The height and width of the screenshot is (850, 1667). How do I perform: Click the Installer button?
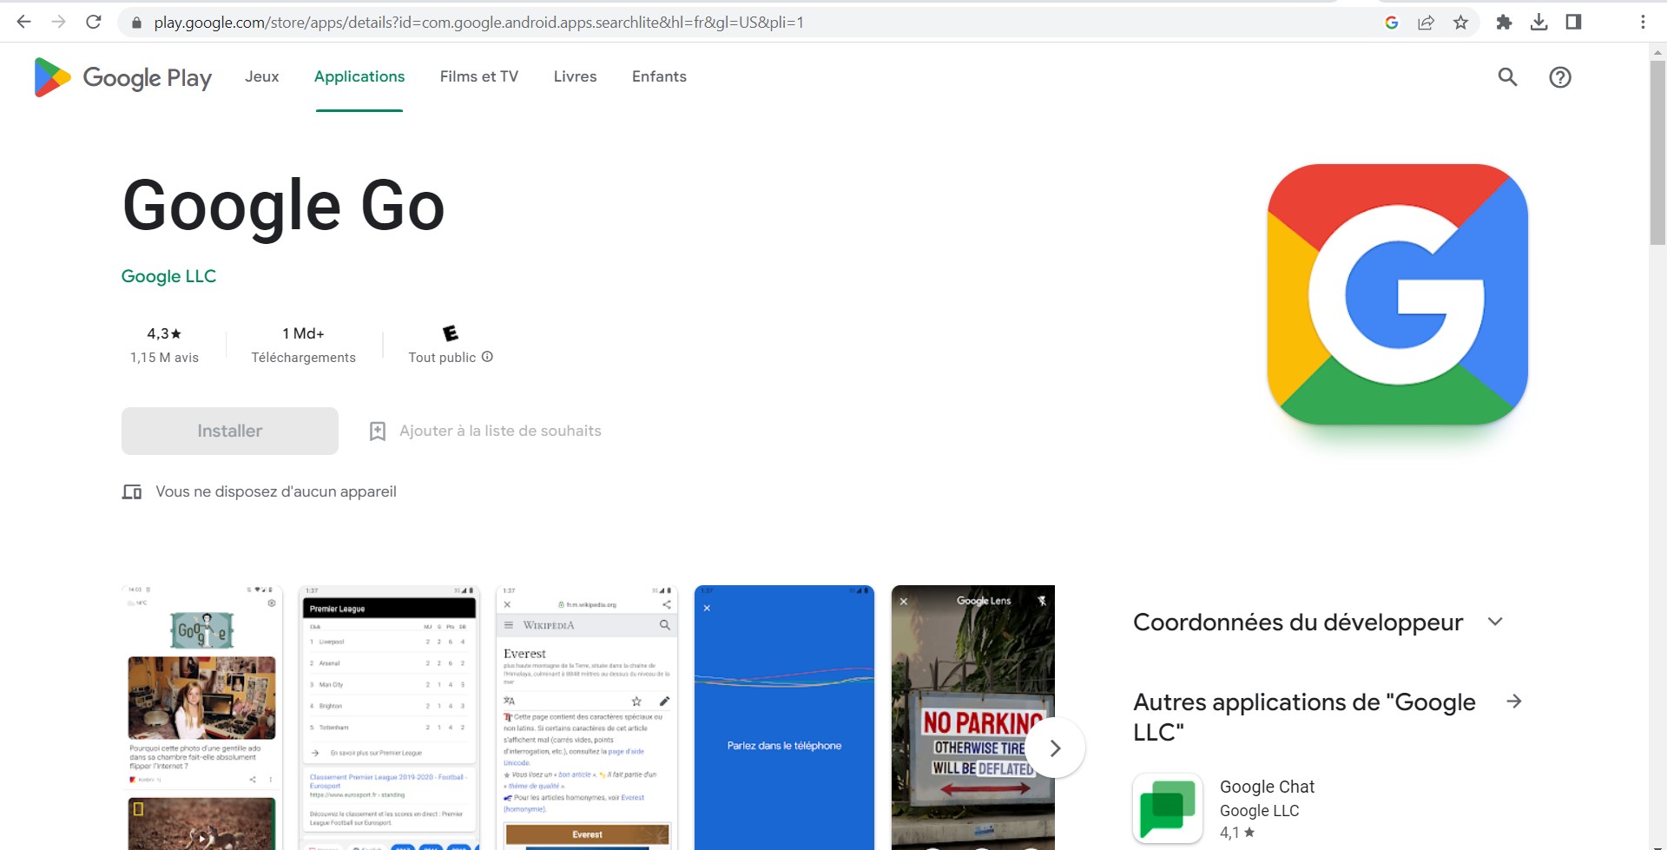[229, 431]
